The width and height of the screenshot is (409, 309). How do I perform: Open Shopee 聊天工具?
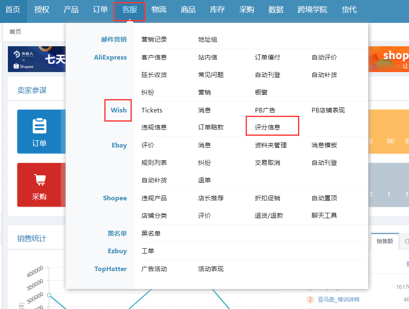tap(324, 215)
